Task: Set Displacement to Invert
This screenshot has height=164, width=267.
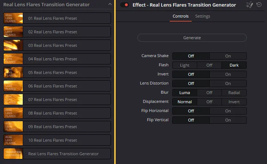Action: click(234, 102)
